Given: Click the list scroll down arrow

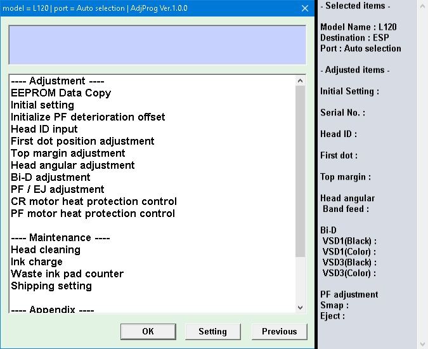Looking at the screenshot, I should [300, 308].
